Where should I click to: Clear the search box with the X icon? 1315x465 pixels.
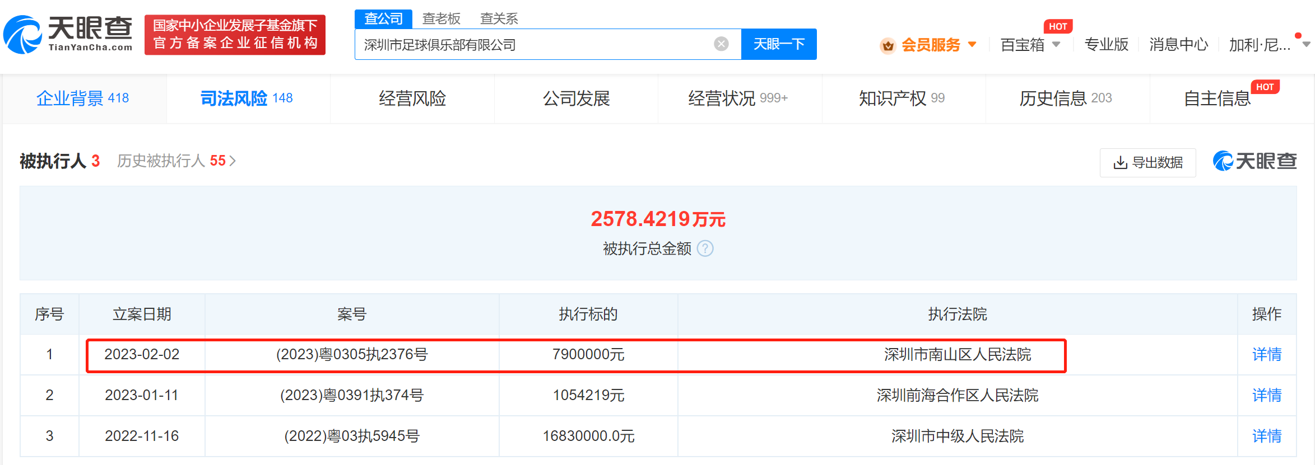tap(721, 44)
